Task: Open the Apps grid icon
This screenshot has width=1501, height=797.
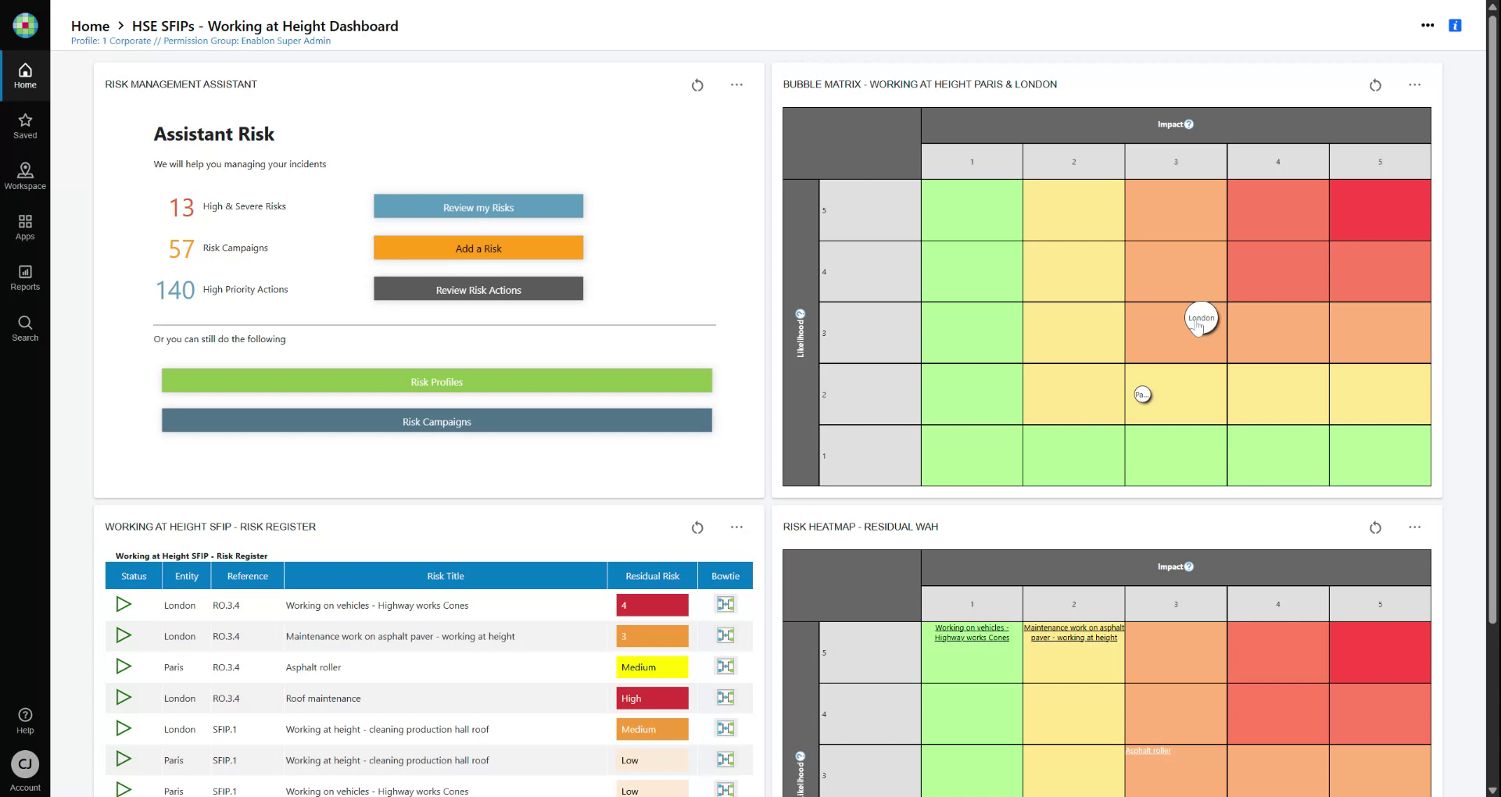Action: [x=25, y=227]
